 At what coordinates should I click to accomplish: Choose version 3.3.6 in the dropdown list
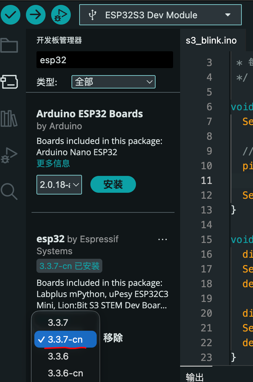pyautogui.click(x=66, y=356)
